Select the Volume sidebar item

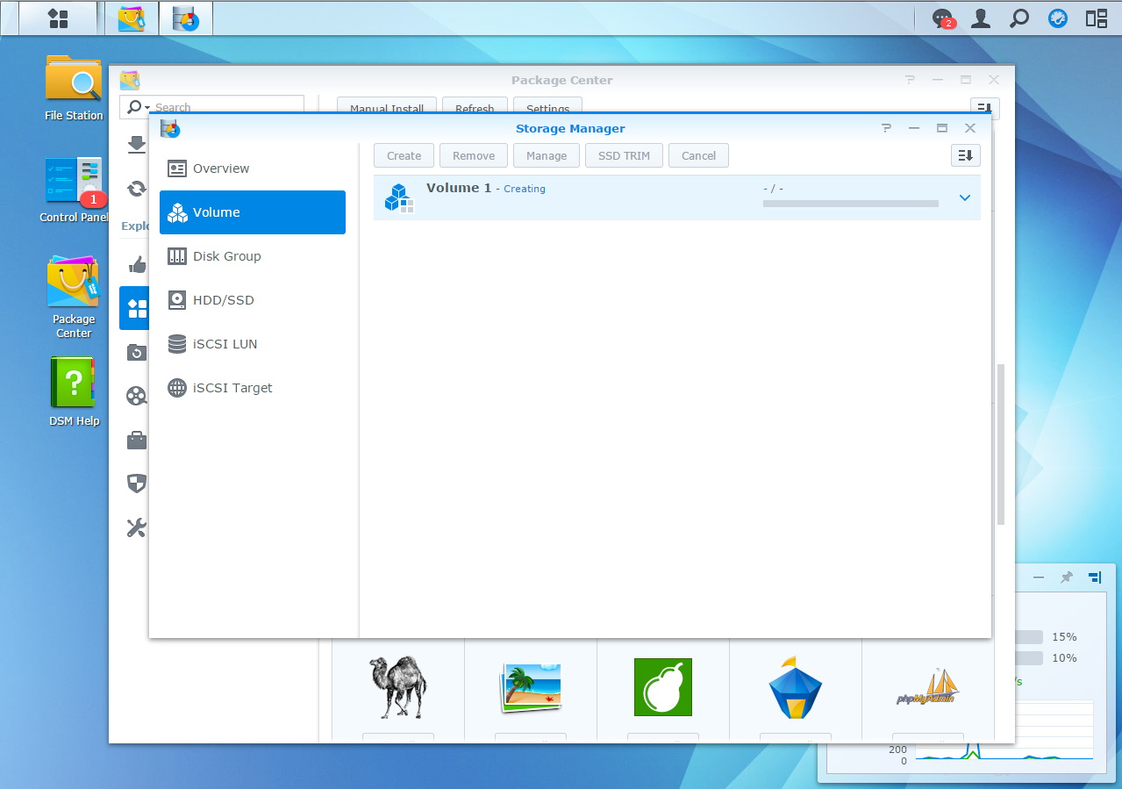[253, 212]
